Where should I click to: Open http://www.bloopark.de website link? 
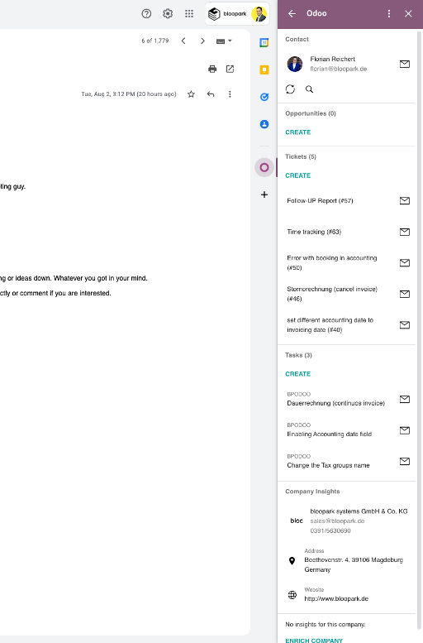coord(336,598)
